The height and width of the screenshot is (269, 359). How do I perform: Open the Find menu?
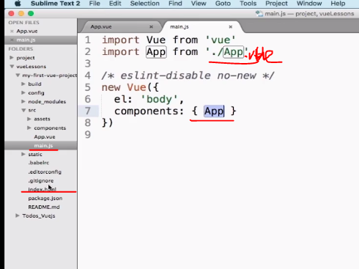click(175, 4)
